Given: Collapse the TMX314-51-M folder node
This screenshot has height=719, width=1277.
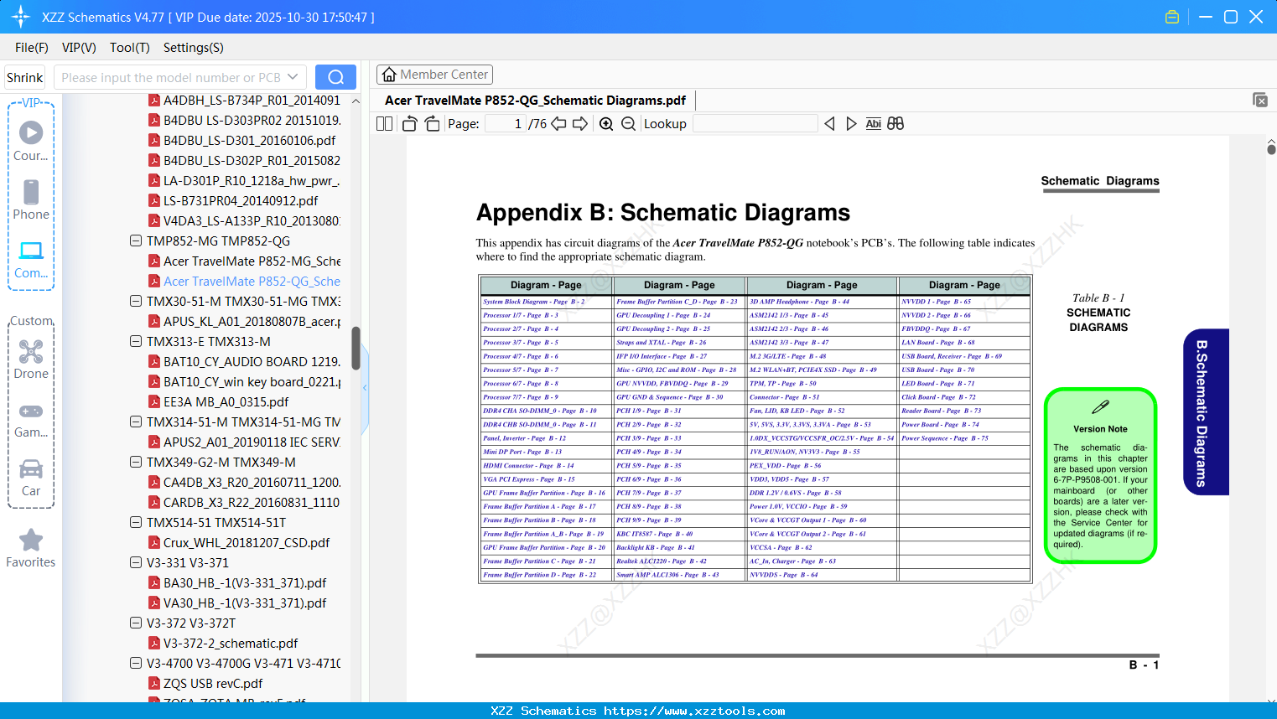Looking at the screenshot, I should point(136,422).
